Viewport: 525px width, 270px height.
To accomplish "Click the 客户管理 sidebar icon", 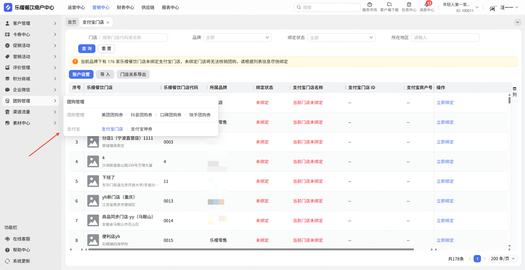I will [x=7, y=24].
